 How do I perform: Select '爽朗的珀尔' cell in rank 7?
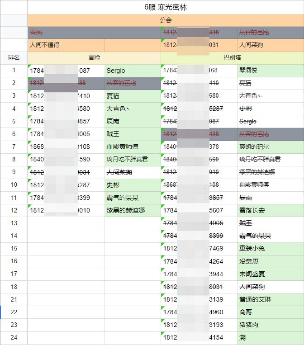[x=271, y=147]
